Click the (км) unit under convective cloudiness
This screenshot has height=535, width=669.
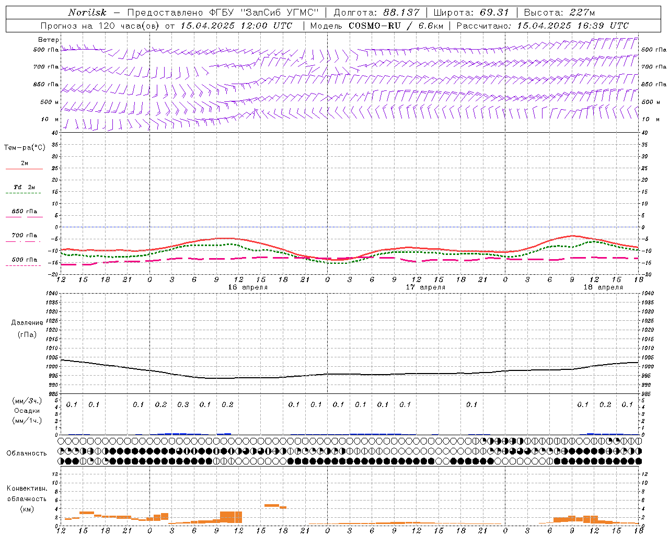click(x=27, y=509)
